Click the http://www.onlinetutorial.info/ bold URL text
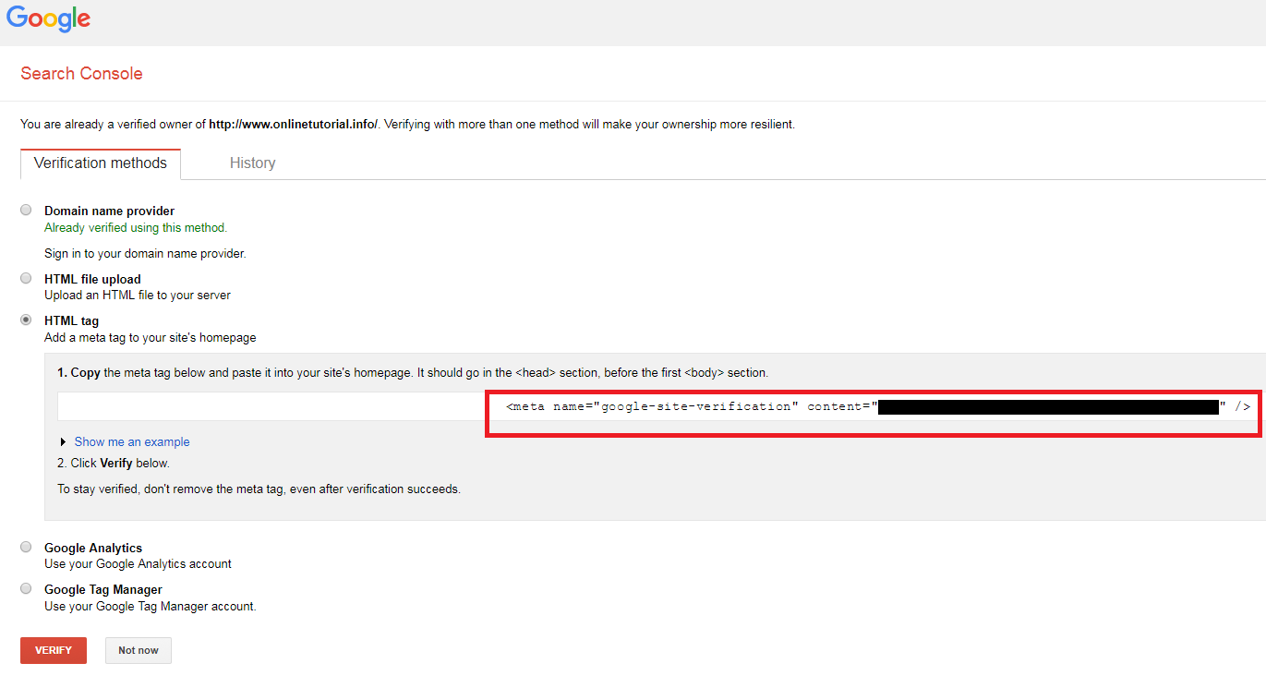 point(294,125)
